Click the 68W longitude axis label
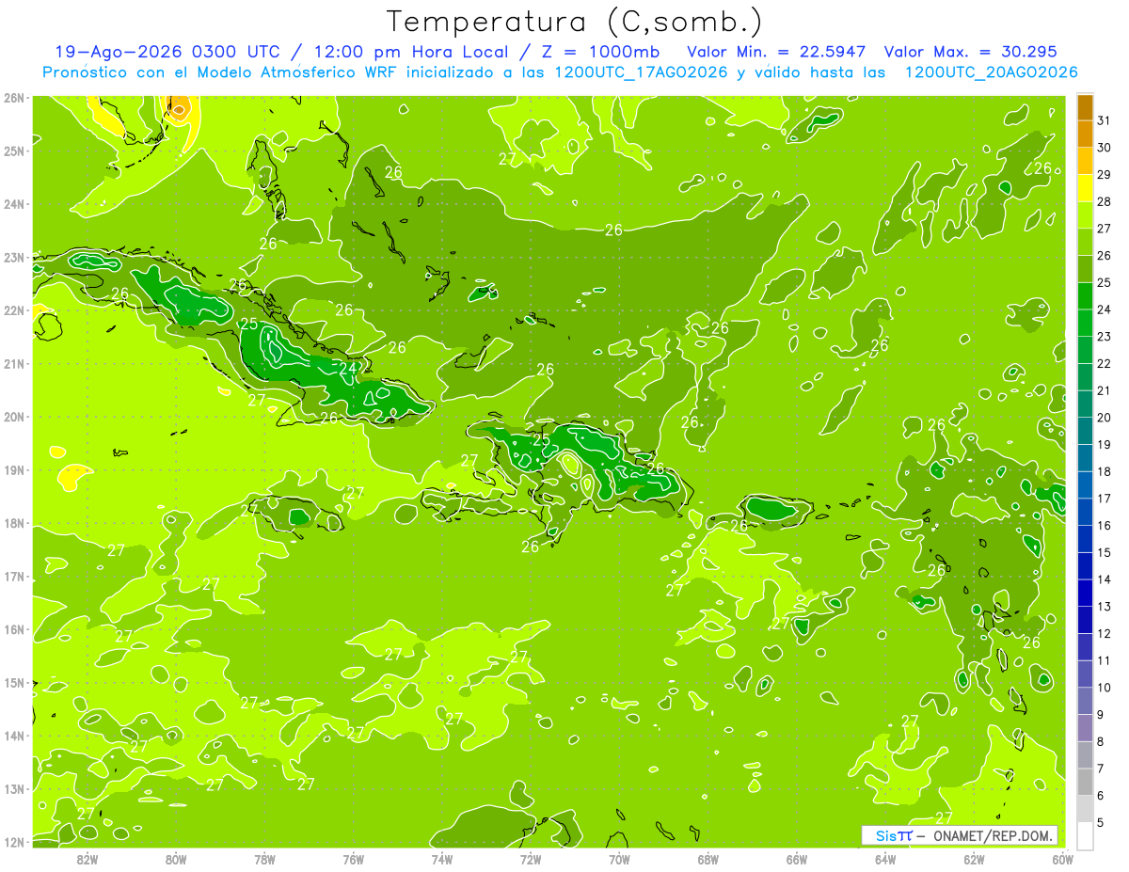This screenshot has width=1129, height=872. (x=708, y=859)
